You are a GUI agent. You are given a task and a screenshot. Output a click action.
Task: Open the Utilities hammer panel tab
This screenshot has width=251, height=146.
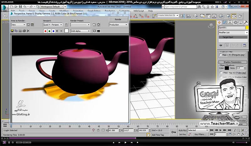246,23
